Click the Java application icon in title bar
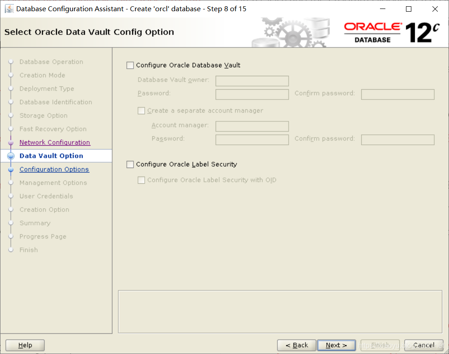This screenshot has width=449, height=354. click(x=9, y=9)
